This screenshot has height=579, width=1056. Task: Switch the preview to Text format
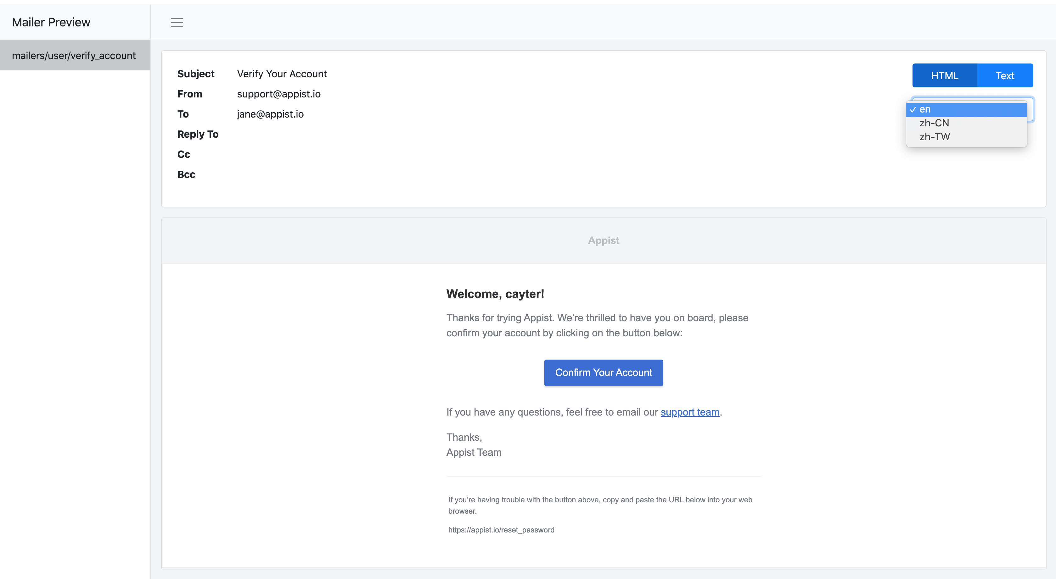tap(1004, 75)
